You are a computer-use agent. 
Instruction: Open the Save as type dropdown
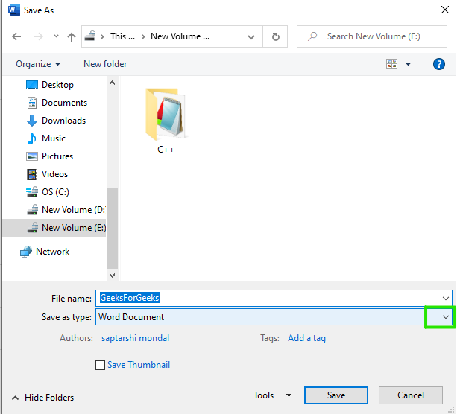click(x=445, y=316)
